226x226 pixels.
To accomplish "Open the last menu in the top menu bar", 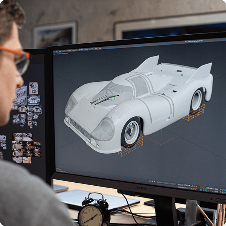I will pyautogui.click(x=100, y=48).
